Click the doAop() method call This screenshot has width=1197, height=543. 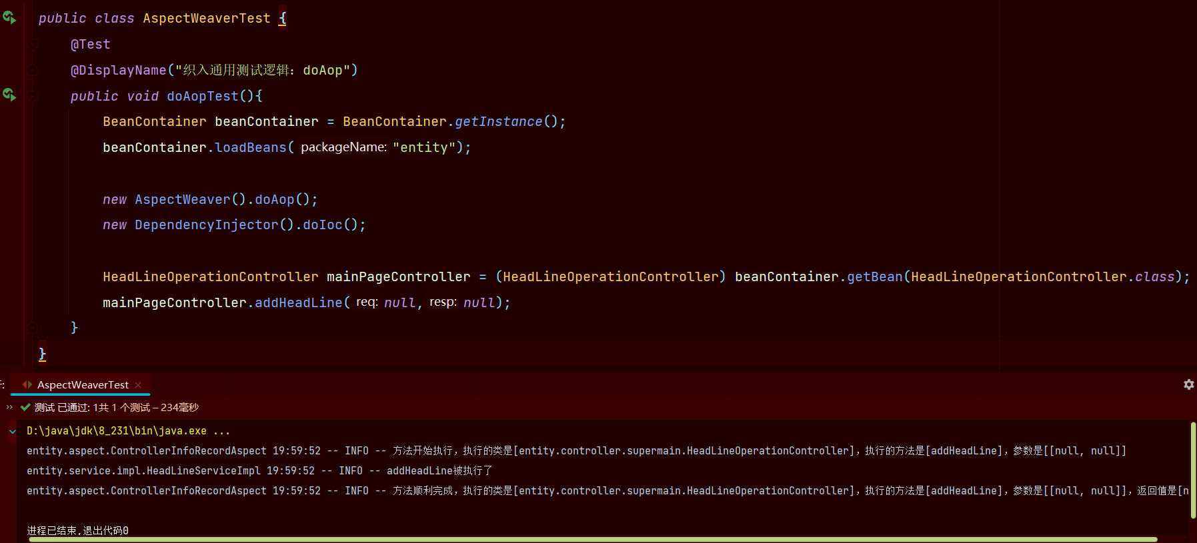(275, 199)
